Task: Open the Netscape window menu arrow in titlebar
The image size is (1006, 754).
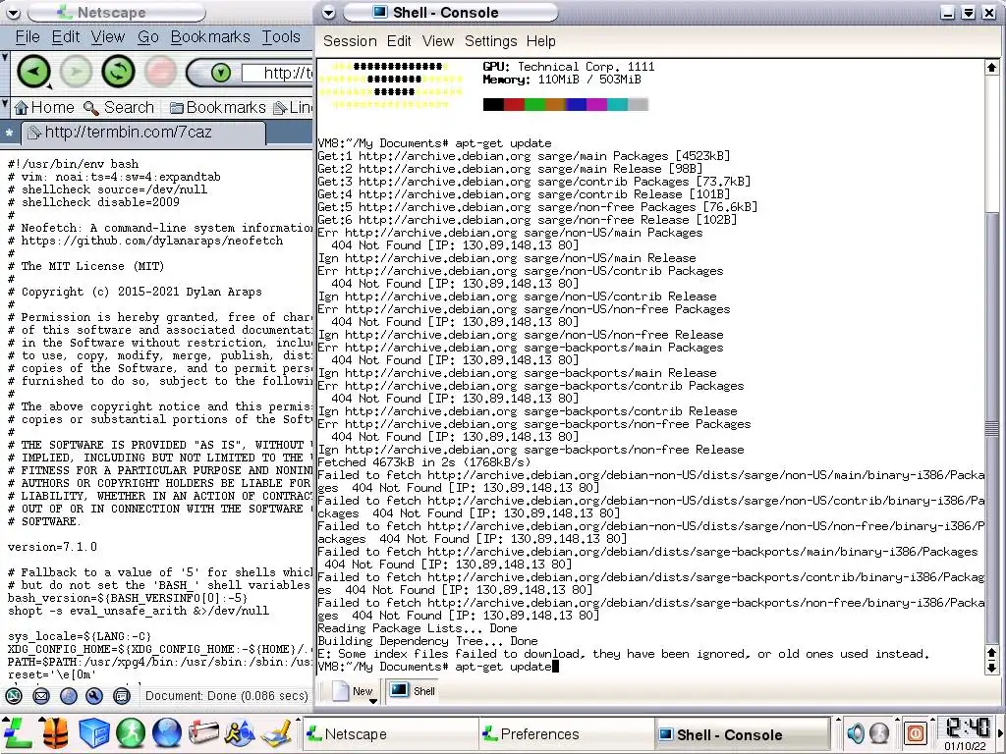Action: pos(13,12)
